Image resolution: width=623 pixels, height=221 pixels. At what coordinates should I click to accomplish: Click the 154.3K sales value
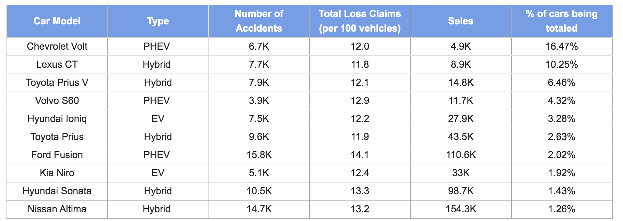[461, 209]
